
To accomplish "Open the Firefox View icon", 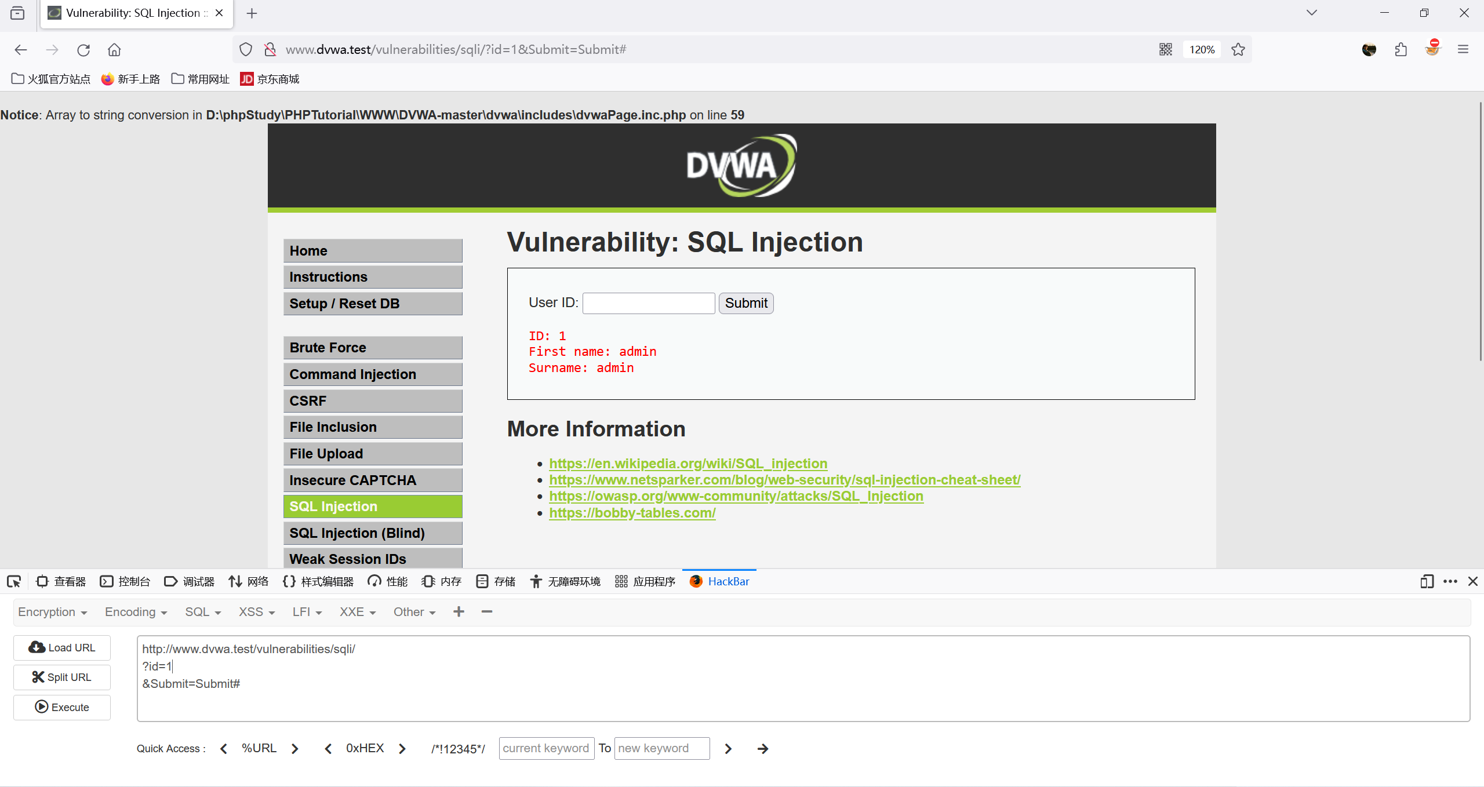I will point(17,13).
